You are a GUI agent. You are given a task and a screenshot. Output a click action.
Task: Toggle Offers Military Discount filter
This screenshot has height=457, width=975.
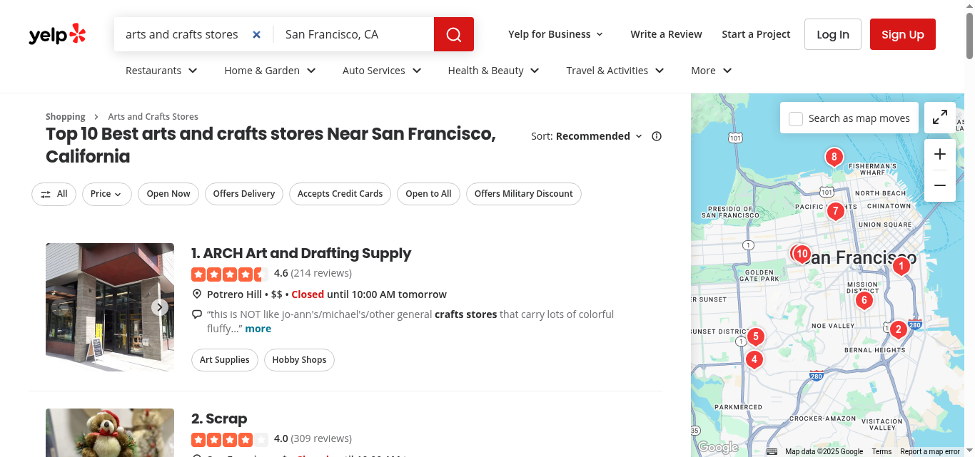point(524,194)
